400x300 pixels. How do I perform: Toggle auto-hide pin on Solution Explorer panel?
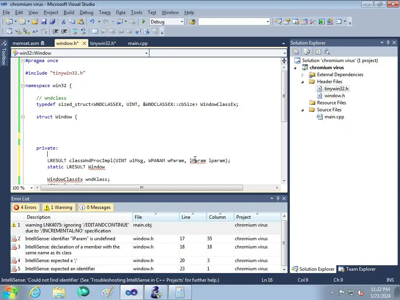point(388,43)
